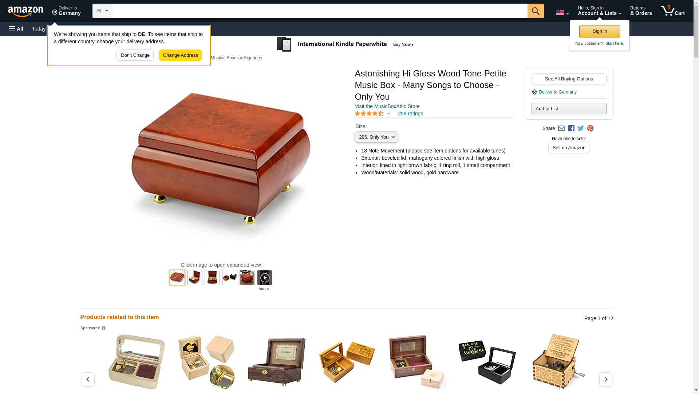Screen dimensions: 699x393
Task: Select the second product image thumbnail
Action: tap(195, 278)
